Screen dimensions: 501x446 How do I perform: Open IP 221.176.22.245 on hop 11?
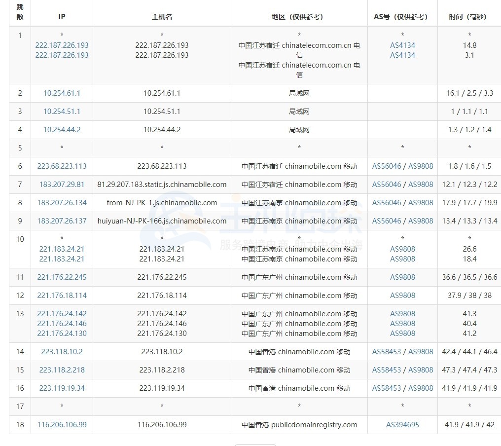pyautogui.click(x=61, y=277)
